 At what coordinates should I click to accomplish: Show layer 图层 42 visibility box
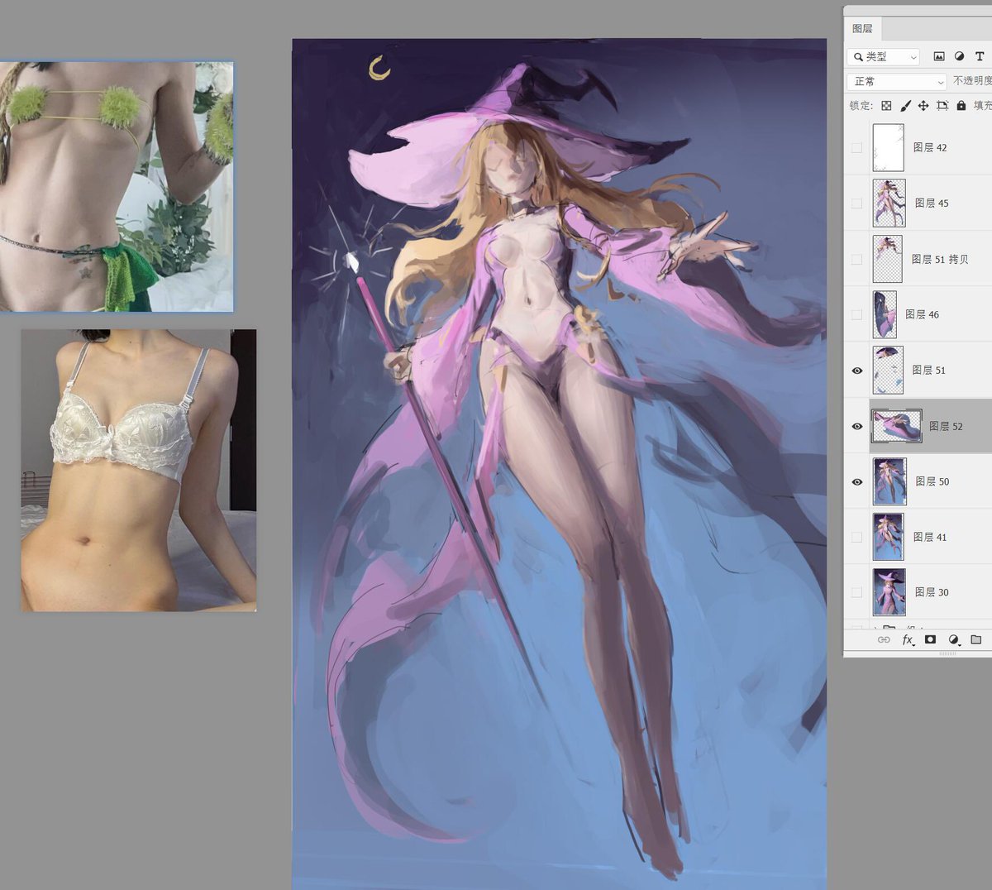coord(856,147)
